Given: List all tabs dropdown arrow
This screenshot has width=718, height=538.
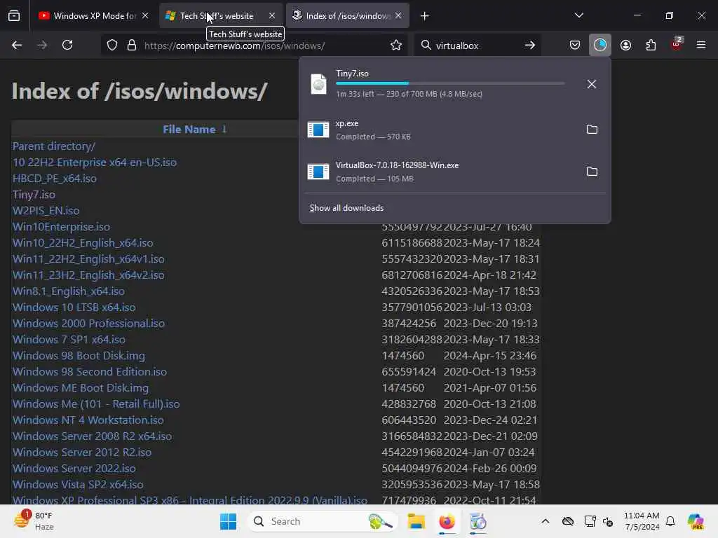Looking at the screenshot, I should pyautogui.click(x=578, y=15).
